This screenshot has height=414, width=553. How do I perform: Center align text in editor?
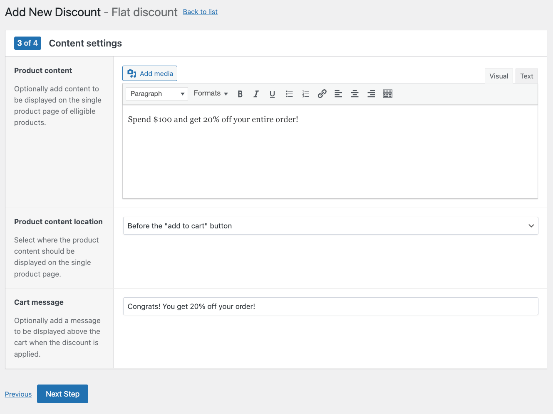pos(355,94)
